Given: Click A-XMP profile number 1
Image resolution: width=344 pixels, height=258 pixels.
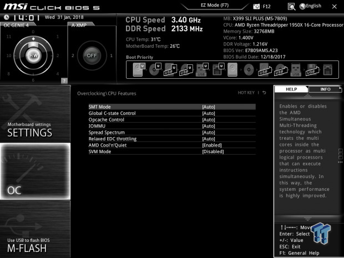Looking at the screenshot, I should point(111,55).
